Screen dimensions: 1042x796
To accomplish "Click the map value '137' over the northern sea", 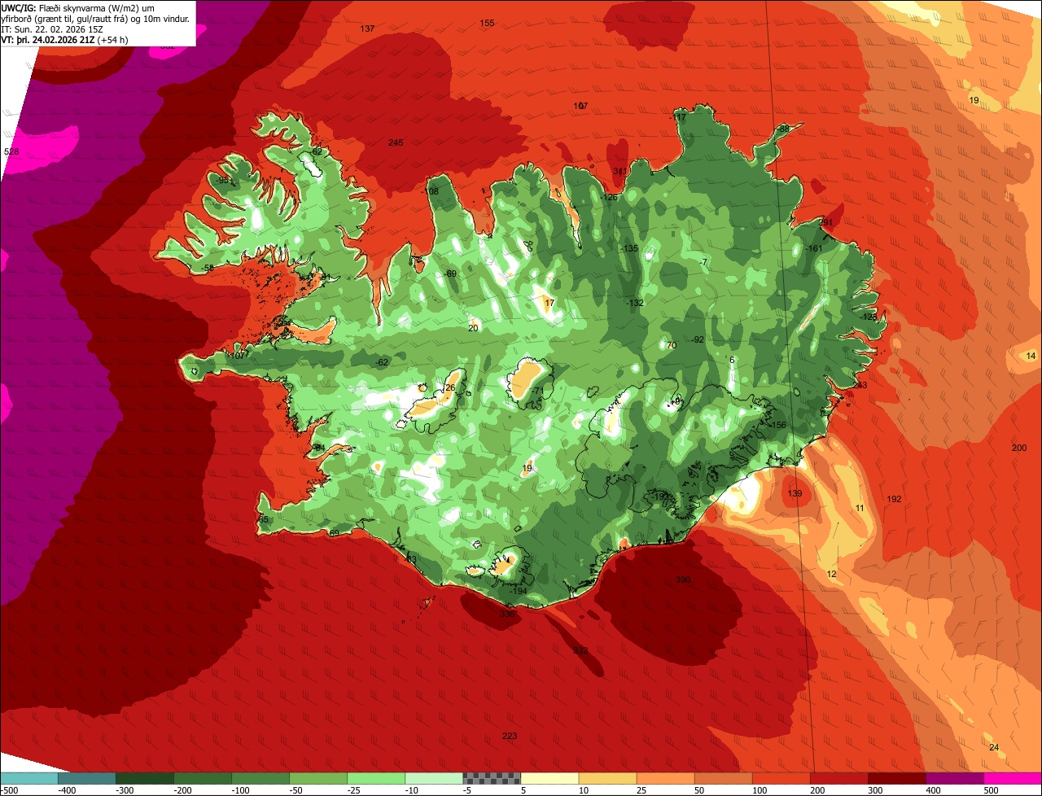I will 367,28.
